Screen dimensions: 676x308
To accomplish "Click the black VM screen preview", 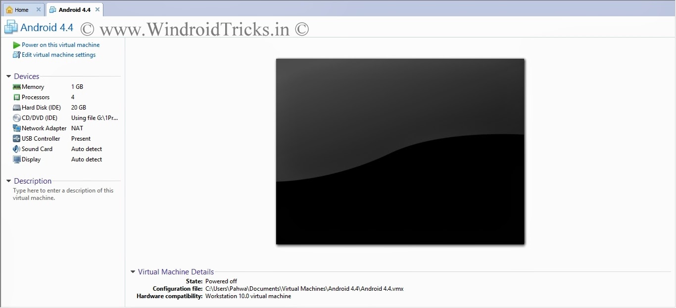I will click(x=400, y=151).
